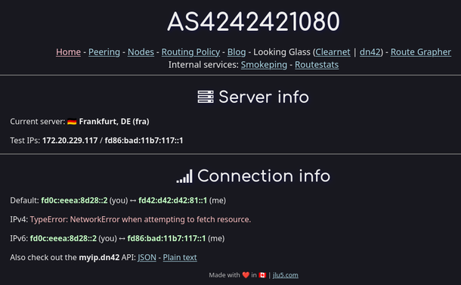This screenshot has height=285, width=461.
Task: Open the Routestats internal service
Action: point(317,65)
